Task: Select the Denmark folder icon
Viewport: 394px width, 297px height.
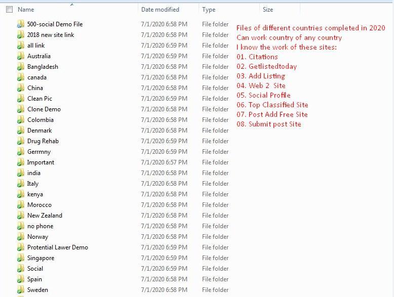Action: 21,131
